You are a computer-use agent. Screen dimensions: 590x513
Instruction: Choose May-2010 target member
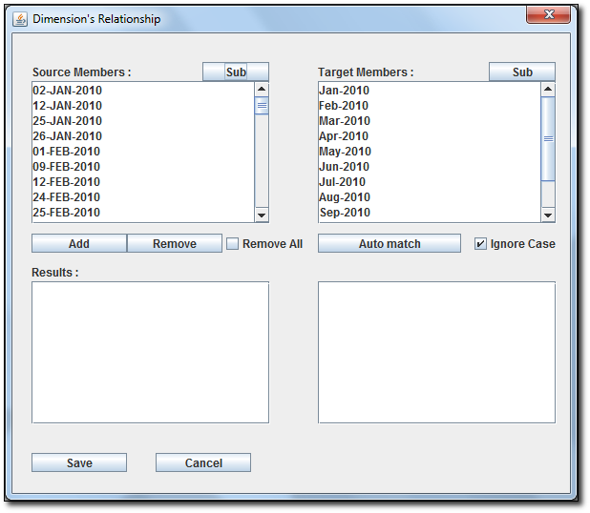[x=345, y=152]
